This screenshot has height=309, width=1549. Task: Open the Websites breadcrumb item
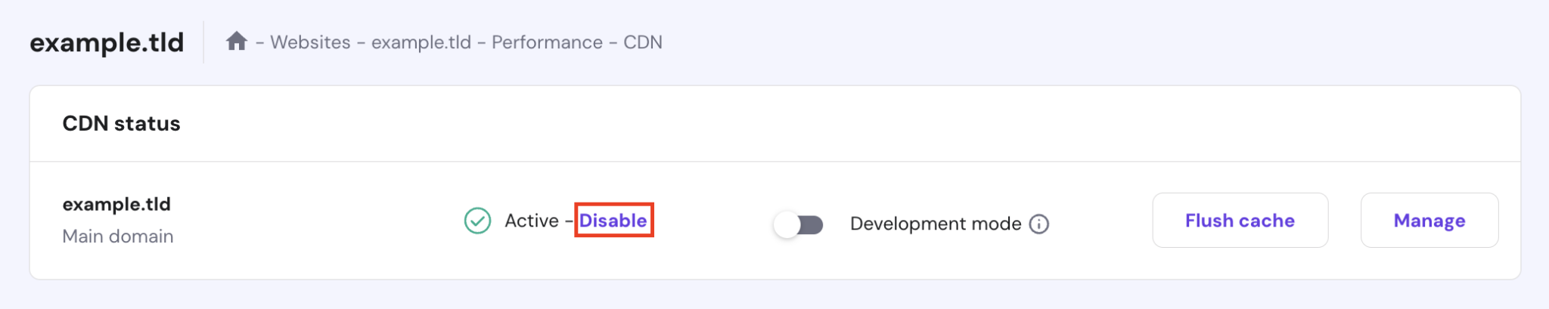coord(310,42)
